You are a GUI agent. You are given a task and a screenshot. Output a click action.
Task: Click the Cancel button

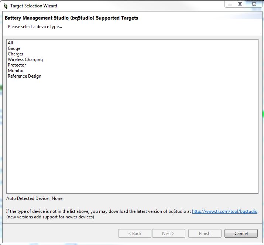tap(241, 234)
